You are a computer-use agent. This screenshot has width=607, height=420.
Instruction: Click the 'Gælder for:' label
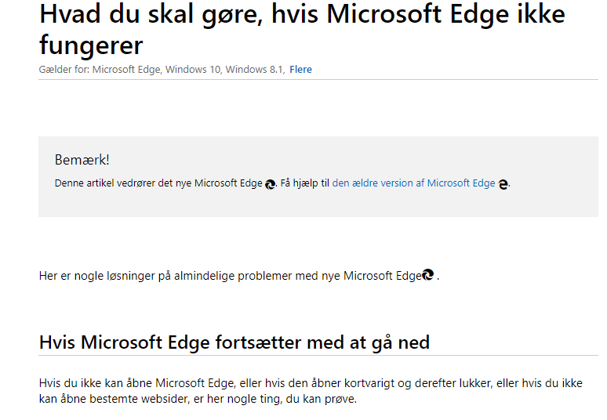[64, 70]
